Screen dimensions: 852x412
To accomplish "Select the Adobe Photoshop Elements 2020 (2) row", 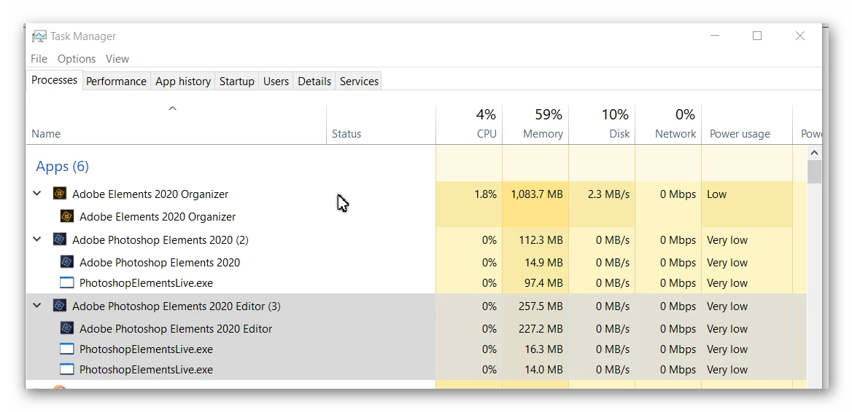I will click(417, 239).
